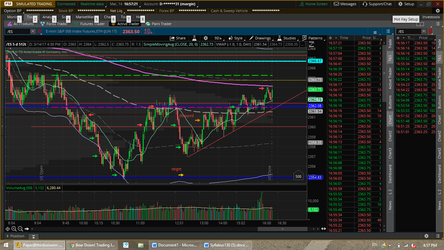Open the left /ES symbol dropdown
This screenshot has width=444, height=250.
tap(33, 31)
